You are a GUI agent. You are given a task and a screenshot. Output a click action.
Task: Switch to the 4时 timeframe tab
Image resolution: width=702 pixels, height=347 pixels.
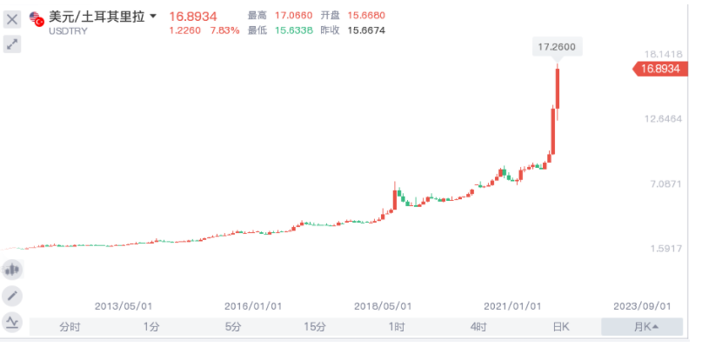coord(478,327)
